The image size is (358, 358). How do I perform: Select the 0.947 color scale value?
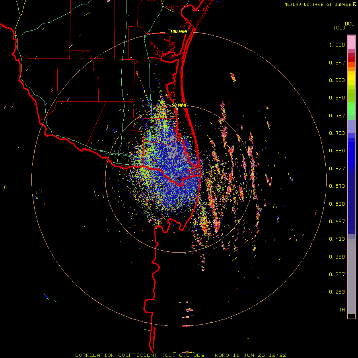coord(337,62)
